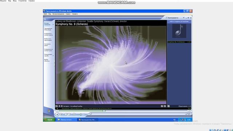The image size is (233, 131).
Task: Skip to the previous track
Action: click(x=66, y=114)
